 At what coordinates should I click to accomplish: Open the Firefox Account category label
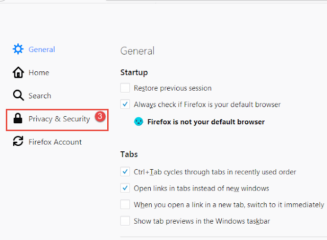click(55, 142)
